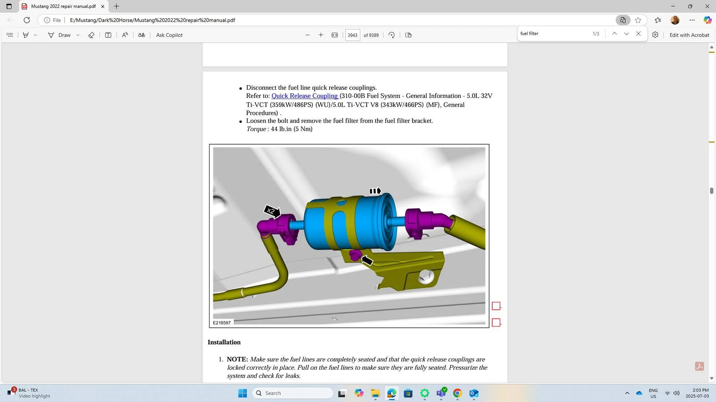The width and height of the screenshot is (716, 402).
Task: Open the BAL - TEX widget
Action: (29, 393)
